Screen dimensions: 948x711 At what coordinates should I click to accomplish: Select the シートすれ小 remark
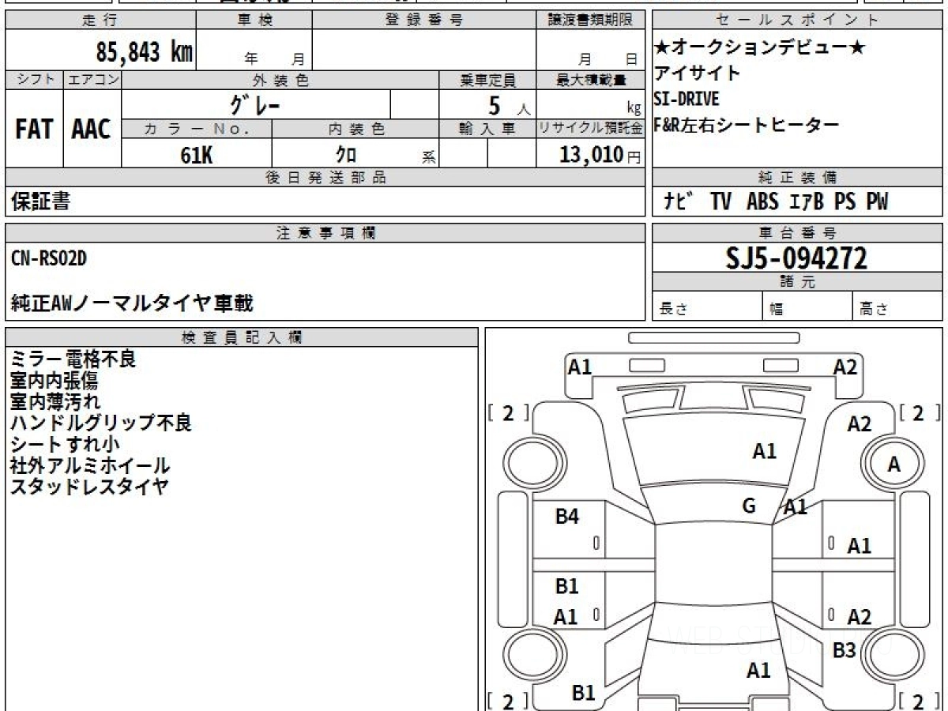[x=65, y=444]
